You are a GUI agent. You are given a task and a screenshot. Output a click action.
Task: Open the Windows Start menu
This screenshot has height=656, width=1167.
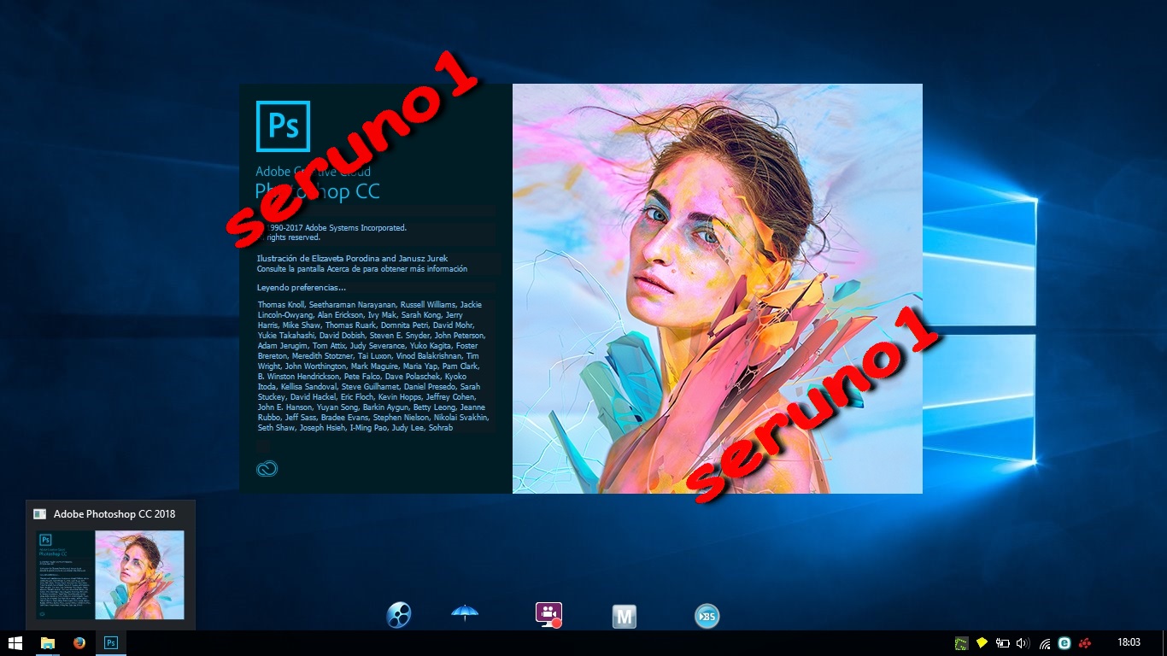pos(15,643)
